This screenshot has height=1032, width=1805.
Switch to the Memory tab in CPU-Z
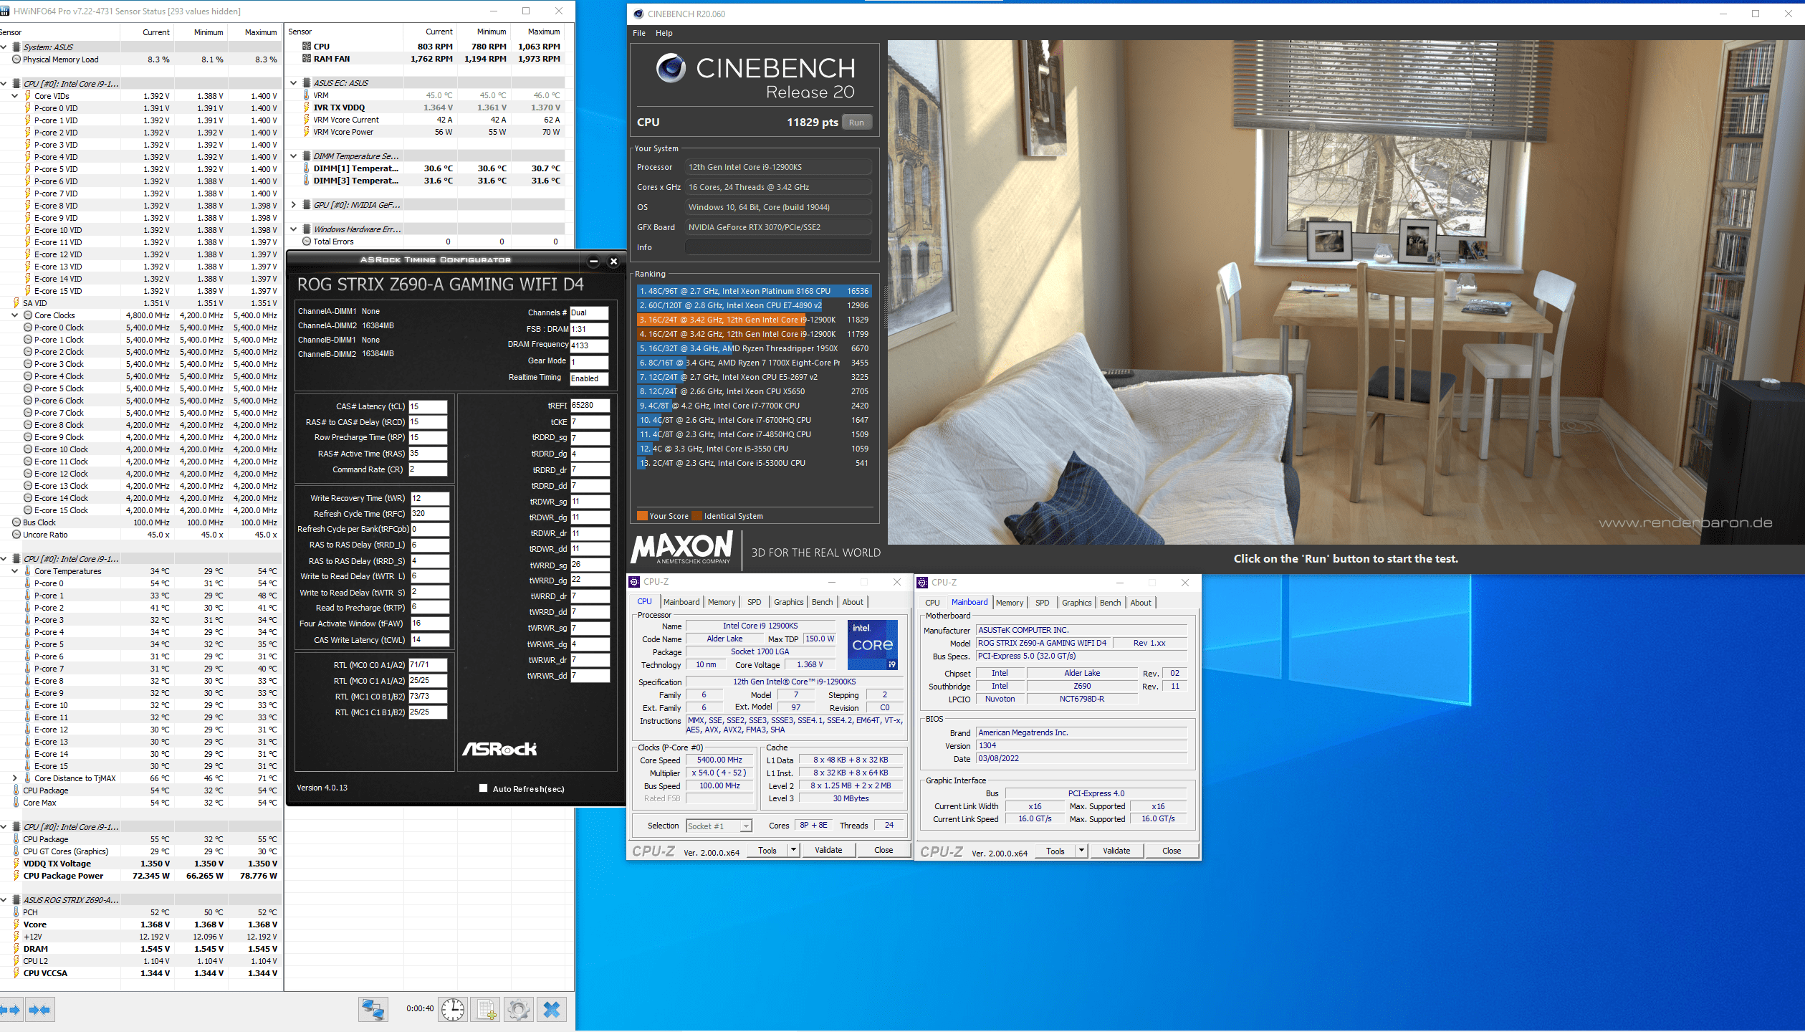[722, 602]
